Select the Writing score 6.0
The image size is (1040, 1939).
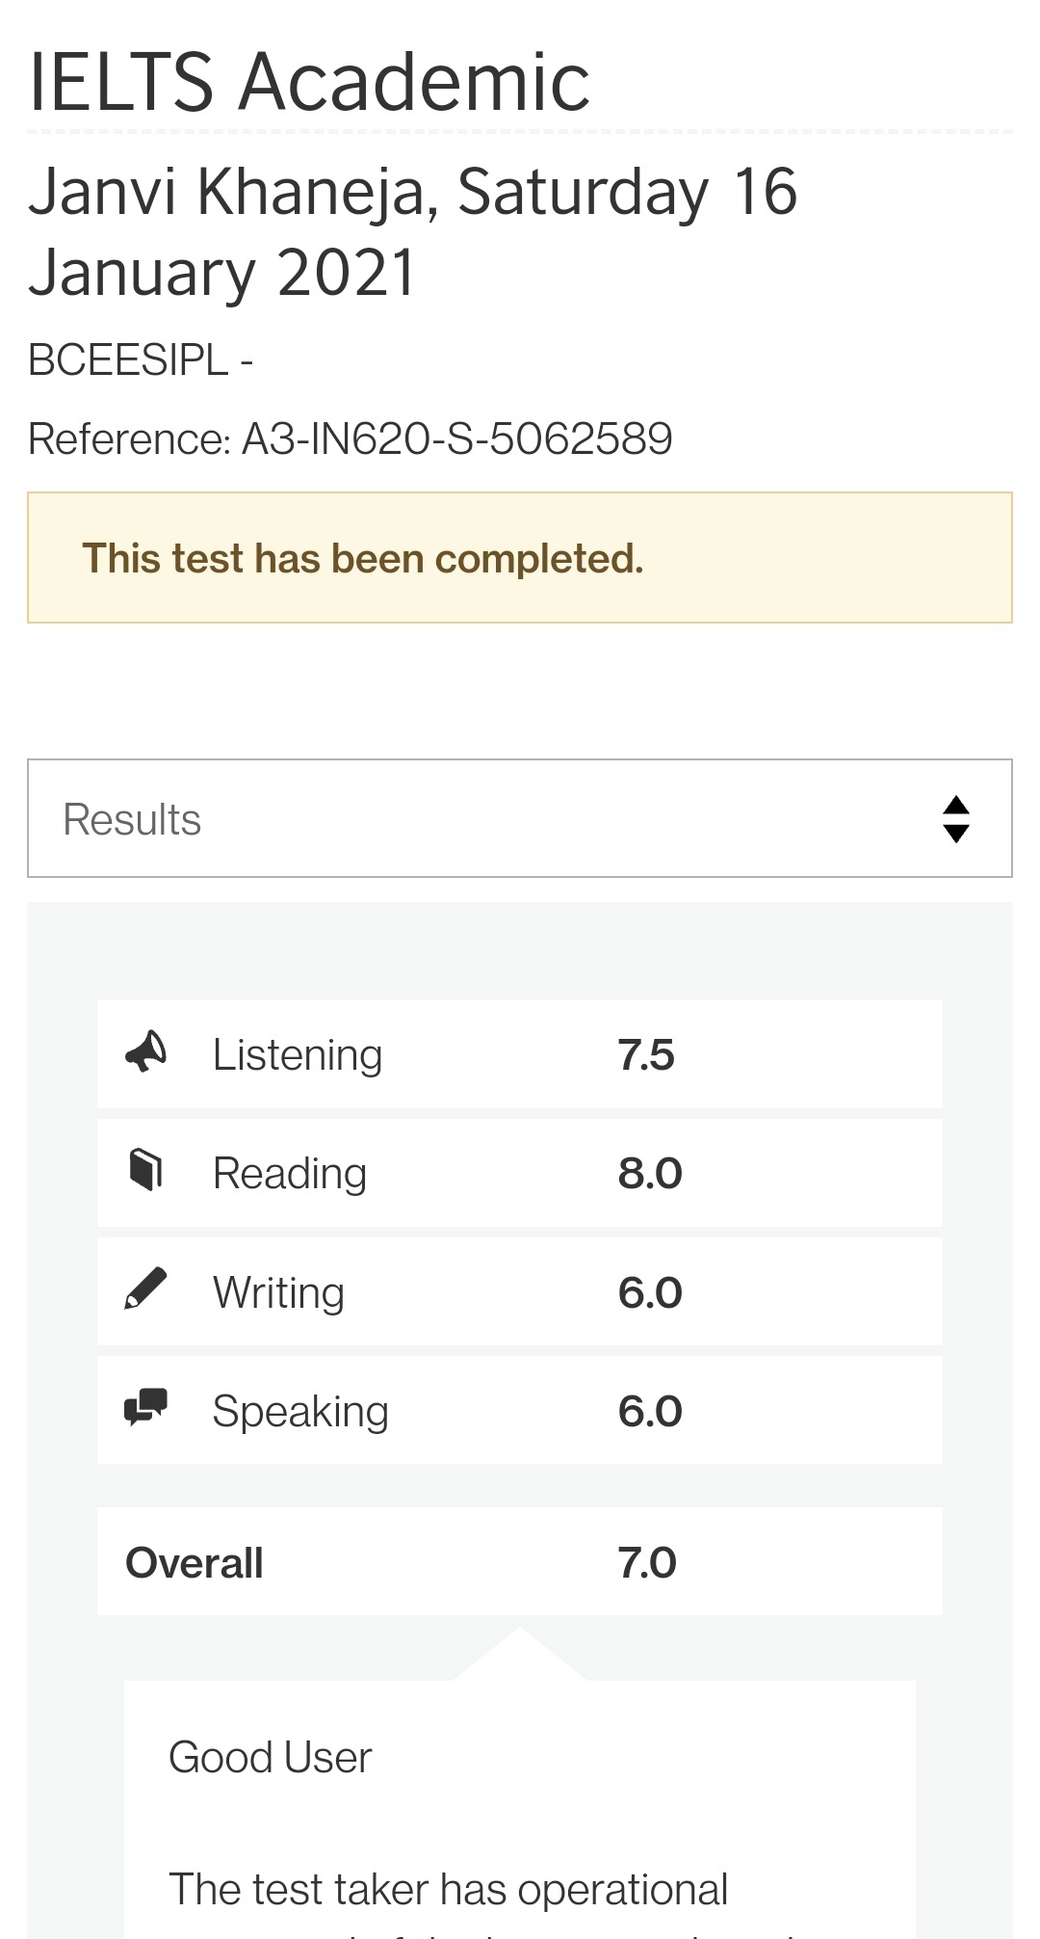[650, 1293]
